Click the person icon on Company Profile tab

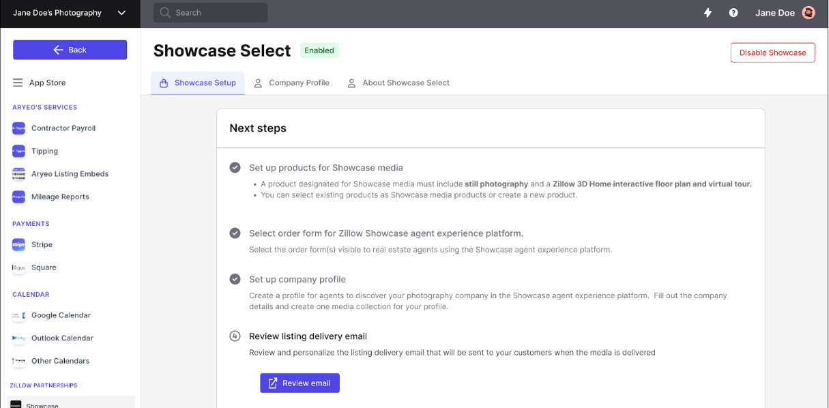[x=258, y=83]
